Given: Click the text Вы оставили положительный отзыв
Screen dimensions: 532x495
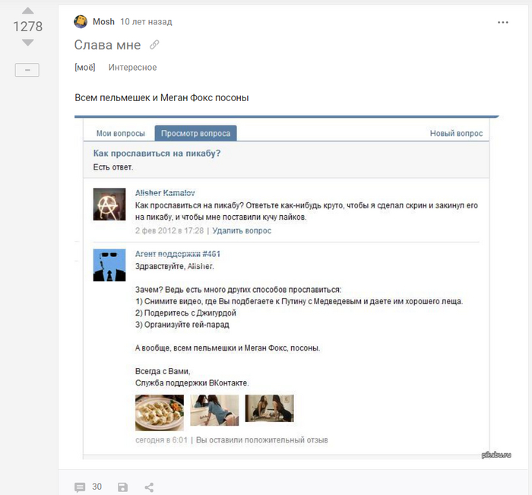Looking at the screenshot, I should (262, 440).
